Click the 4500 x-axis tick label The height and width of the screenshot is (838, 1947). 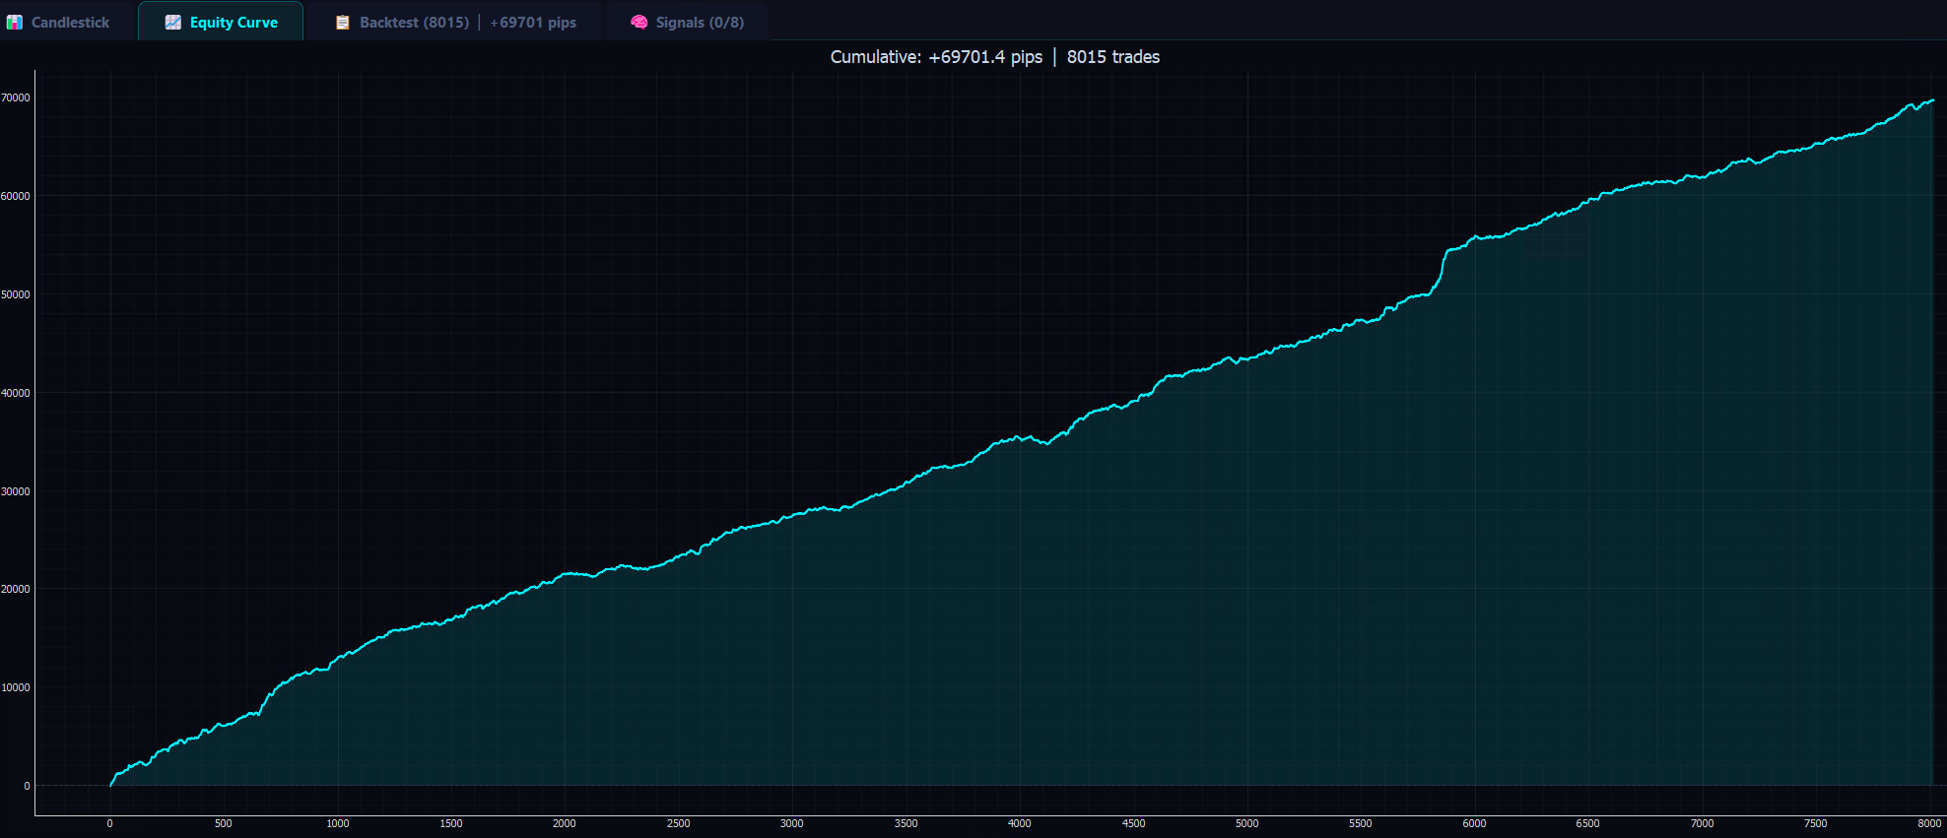[1134, 823]
